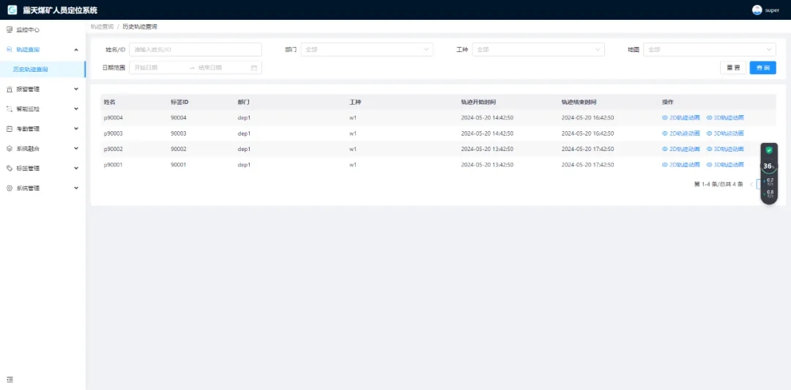The height and width of the screenshot is (390, 791).
Task: Click the 标签ID column header
Action: click(179, 102)
